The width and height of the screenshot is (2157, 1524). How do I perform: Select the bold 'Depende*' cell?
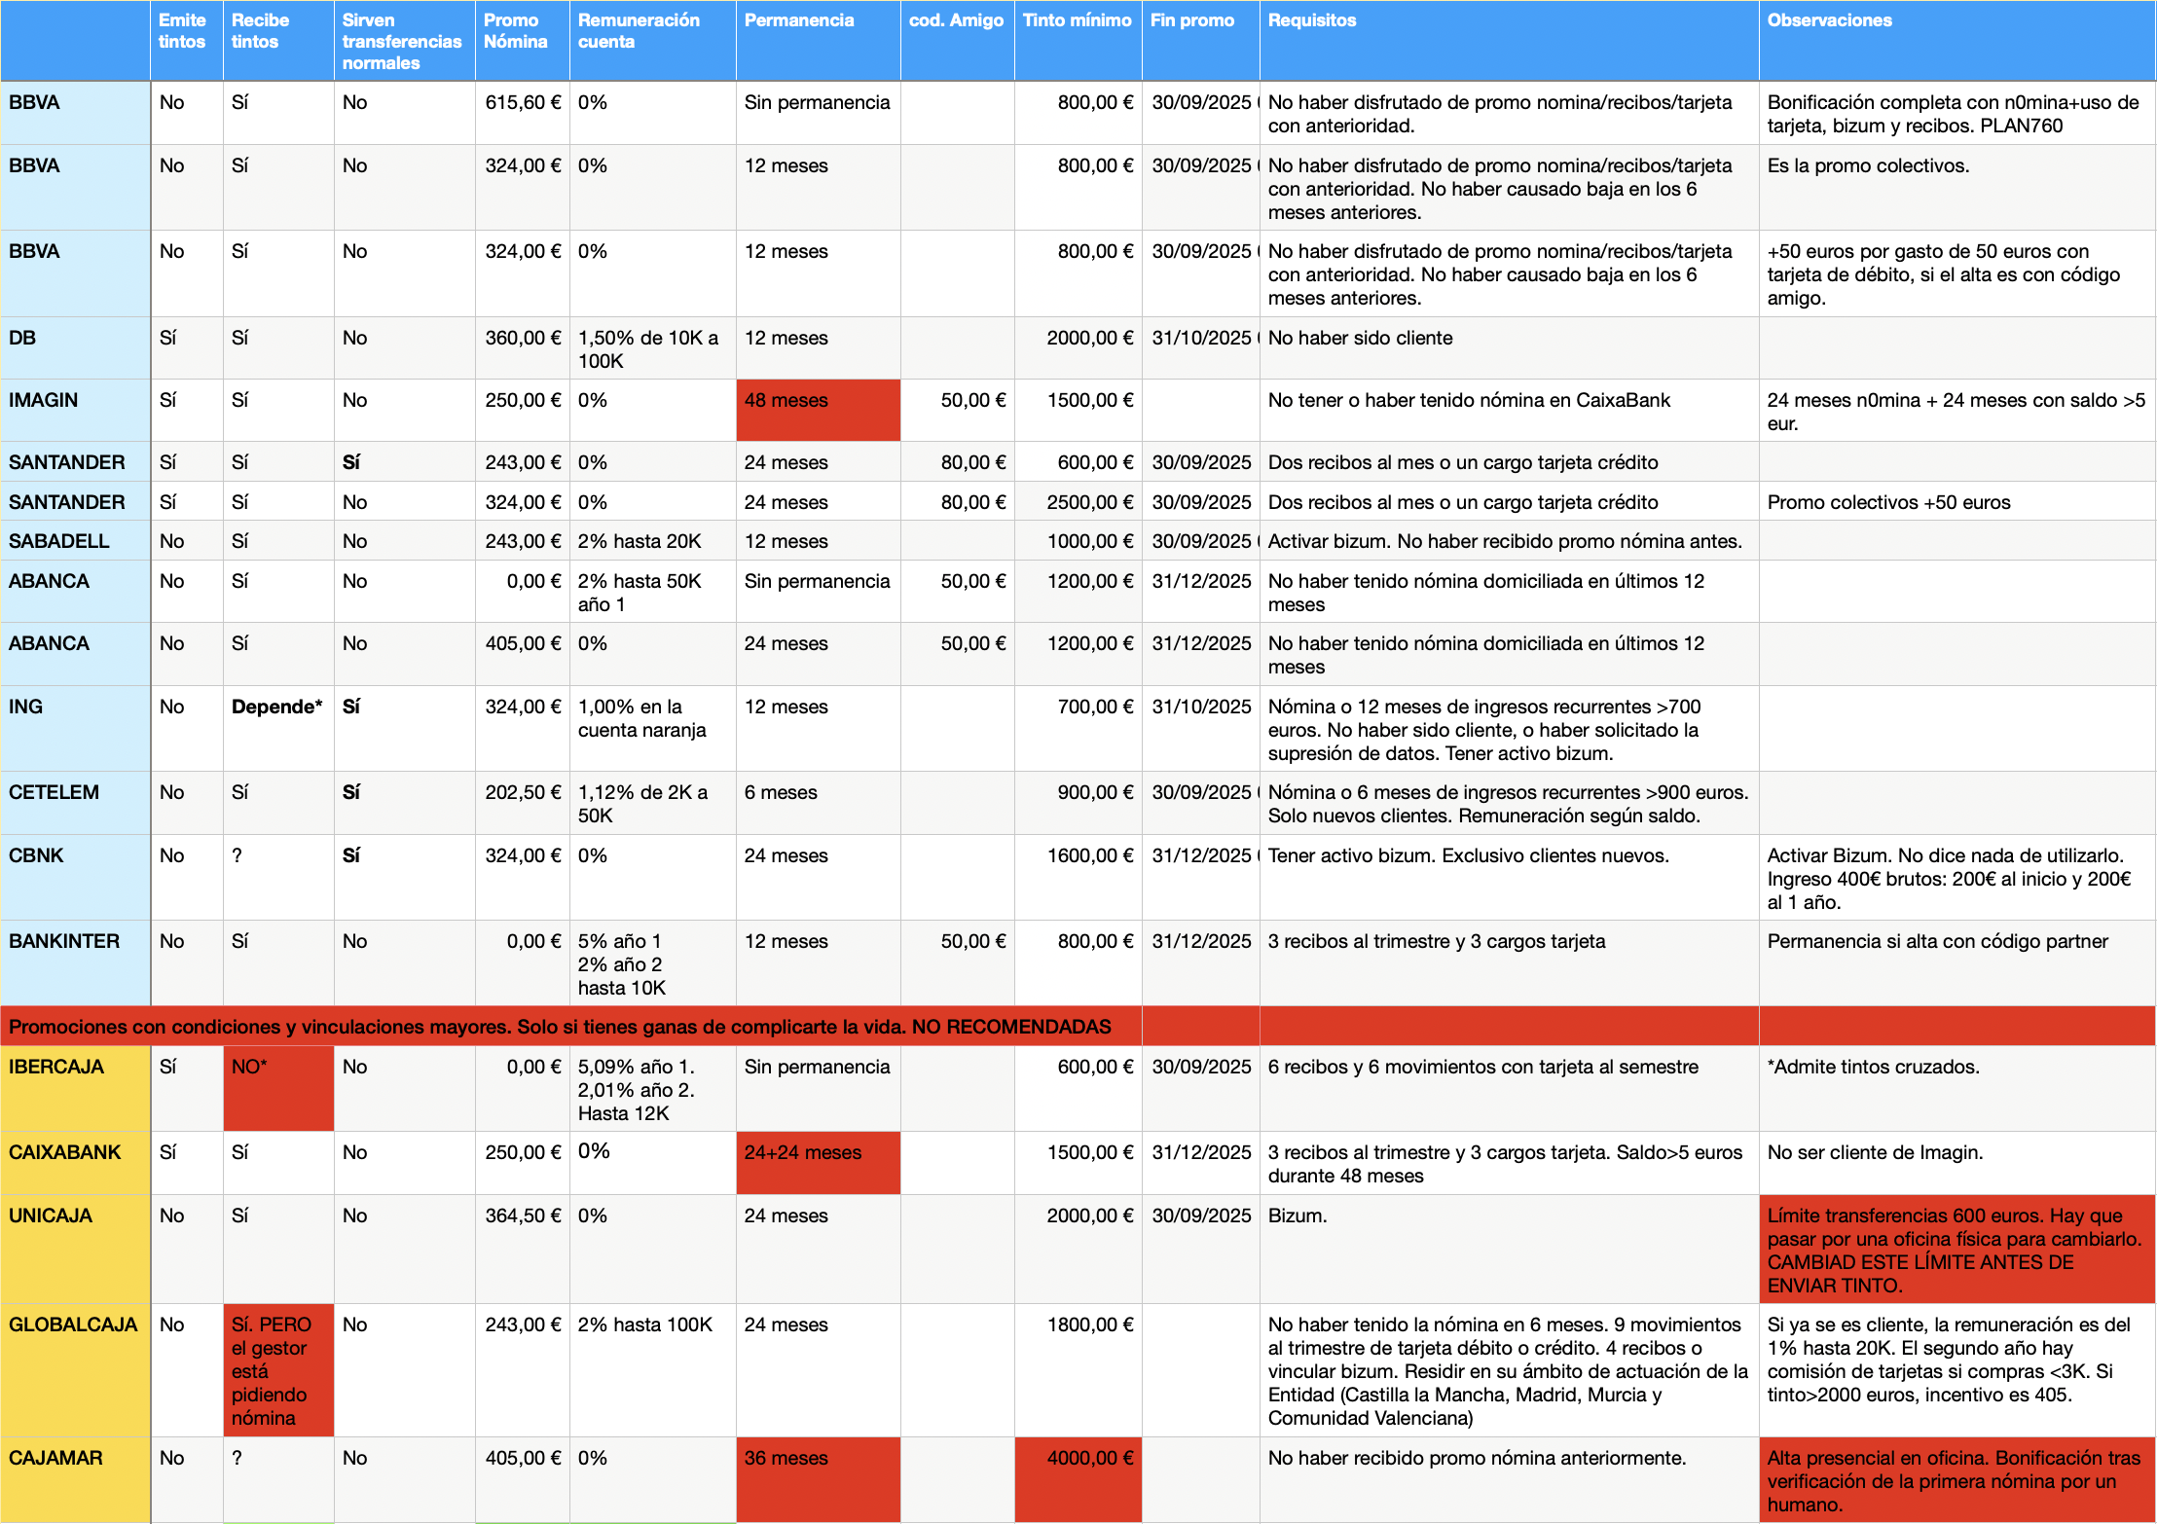(278, 728)
